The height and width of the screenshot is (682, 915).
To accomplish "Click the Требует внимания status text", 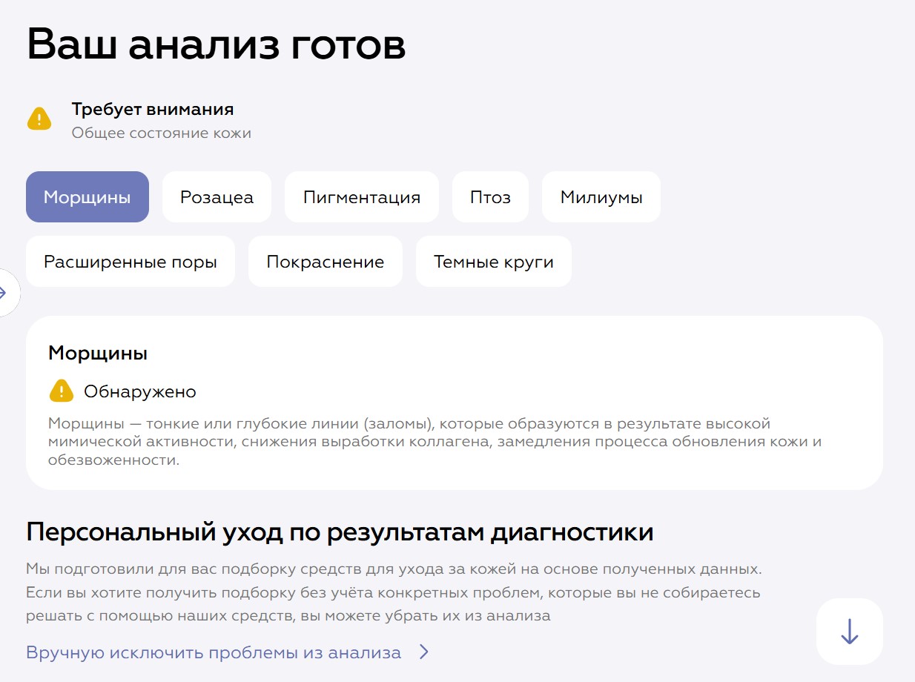I will [x=153, y=110].
